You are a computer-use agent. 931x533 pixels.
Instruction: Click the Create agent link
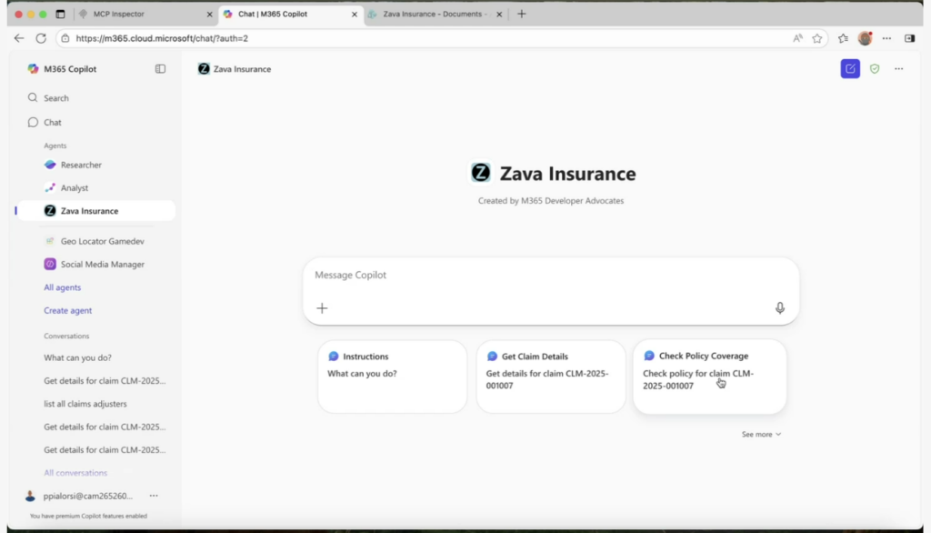[x=67, y=311]
